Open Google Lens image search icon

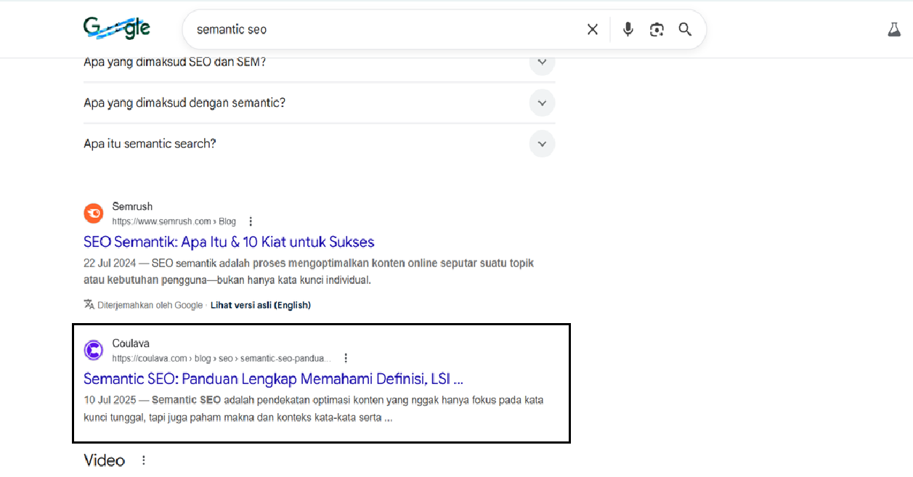tap(657, 29)
